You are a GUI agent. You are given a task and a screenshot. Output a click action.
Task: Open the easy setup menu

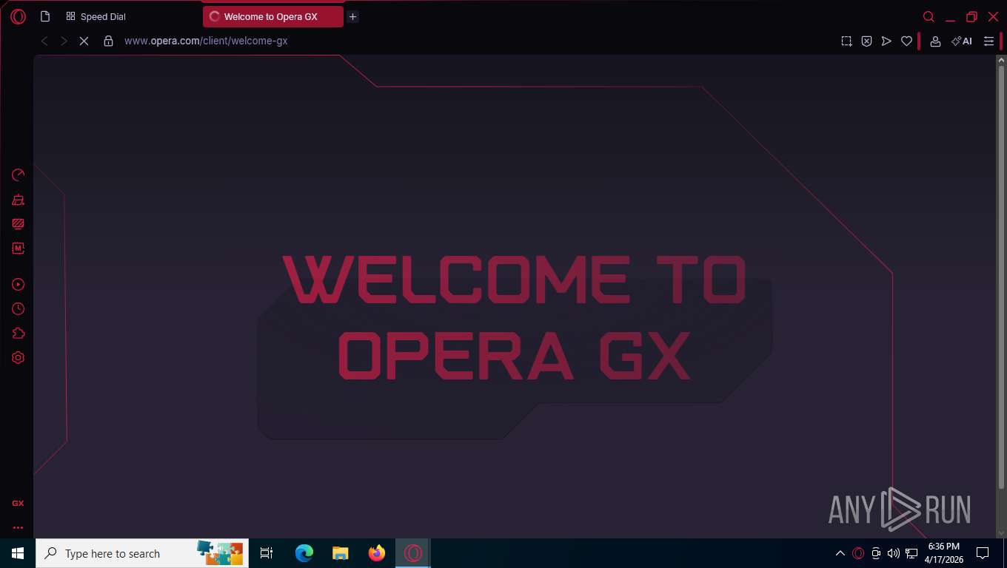988,41
